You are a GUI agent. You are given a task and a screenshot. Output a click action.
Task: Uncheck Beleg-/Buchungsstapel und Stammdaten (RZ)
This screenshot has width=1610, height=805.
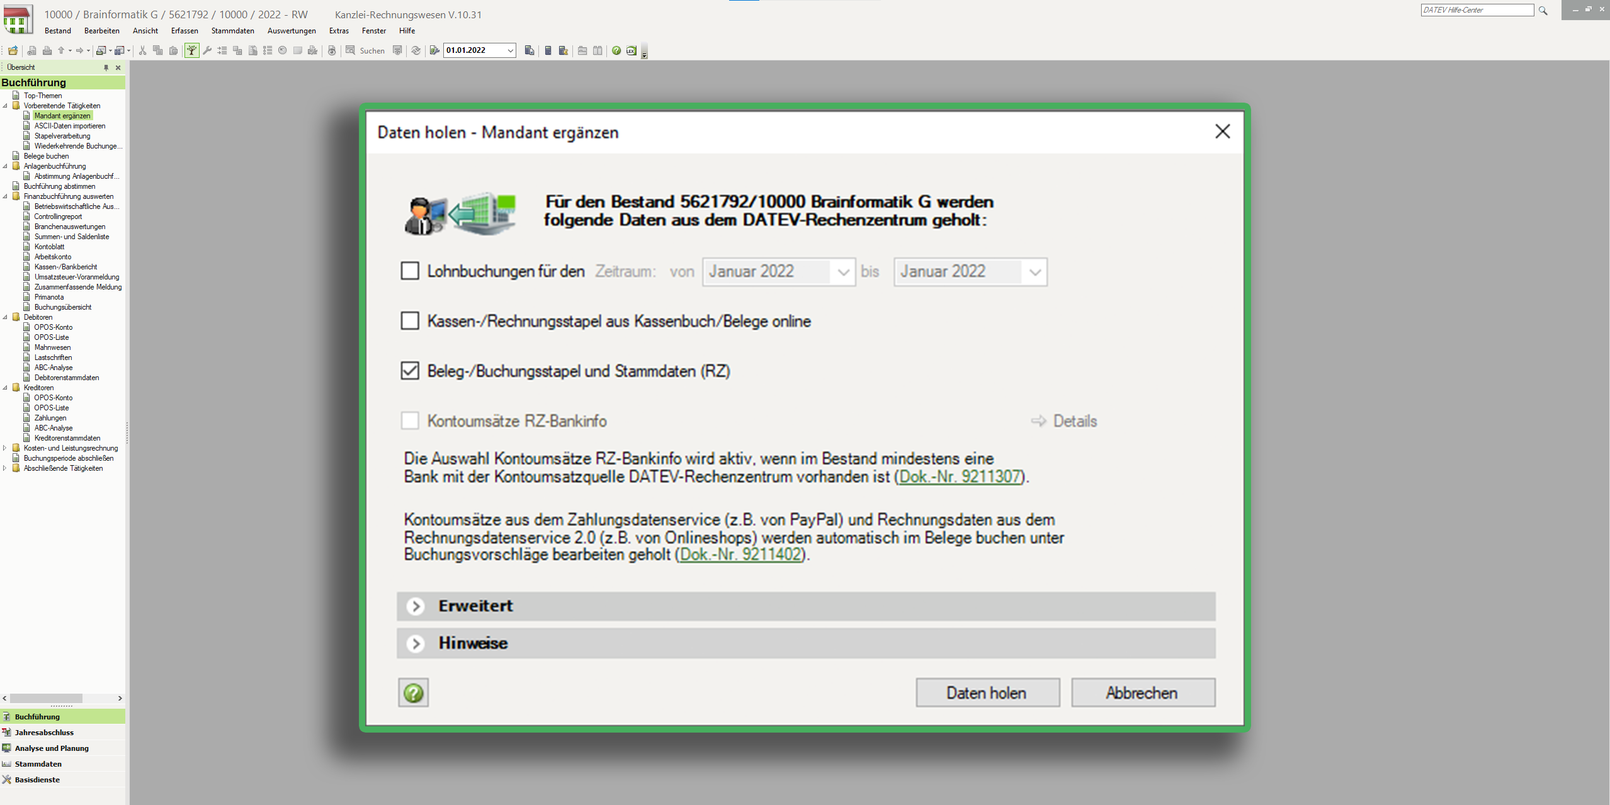point(410,371)
